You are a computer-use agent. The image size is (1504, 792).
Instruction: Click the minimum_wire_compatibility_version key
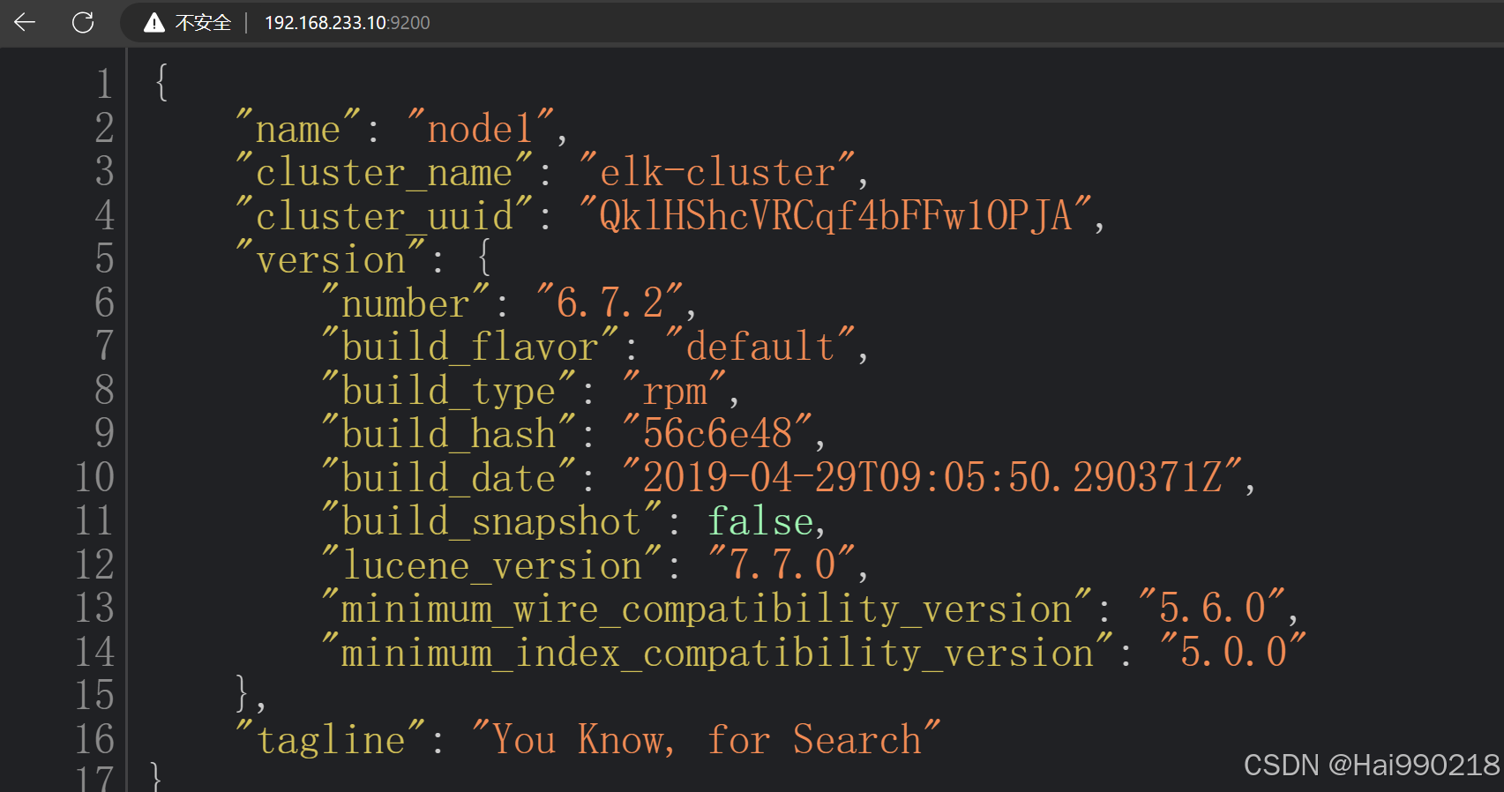[706, 609]
